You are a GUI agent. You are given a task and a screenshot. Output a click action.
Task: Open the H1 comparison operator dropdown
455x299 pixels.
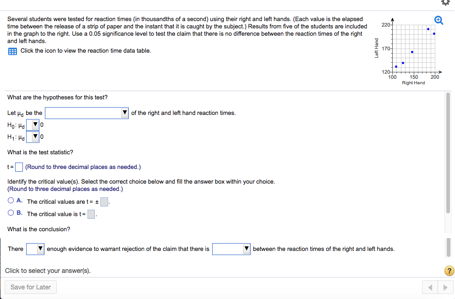[33, 136]
